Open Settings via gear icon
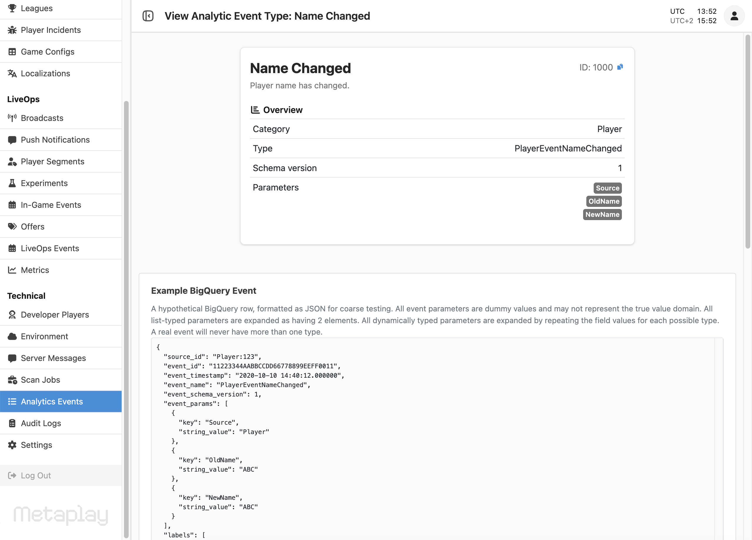 click(x=12, y=445)
